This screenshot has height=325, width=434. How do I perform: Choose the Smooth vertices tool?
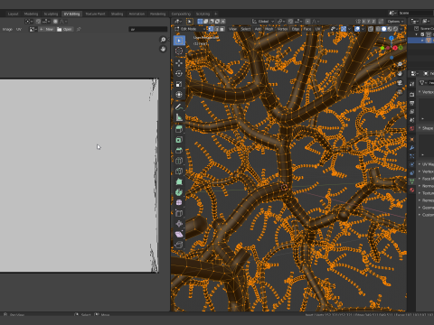pos(179,202)
